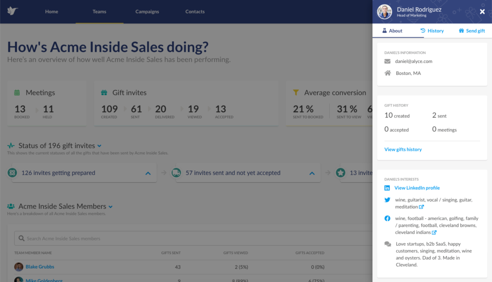Click the Meetings calendar icon
492x282 pixels.
(17, 93)
